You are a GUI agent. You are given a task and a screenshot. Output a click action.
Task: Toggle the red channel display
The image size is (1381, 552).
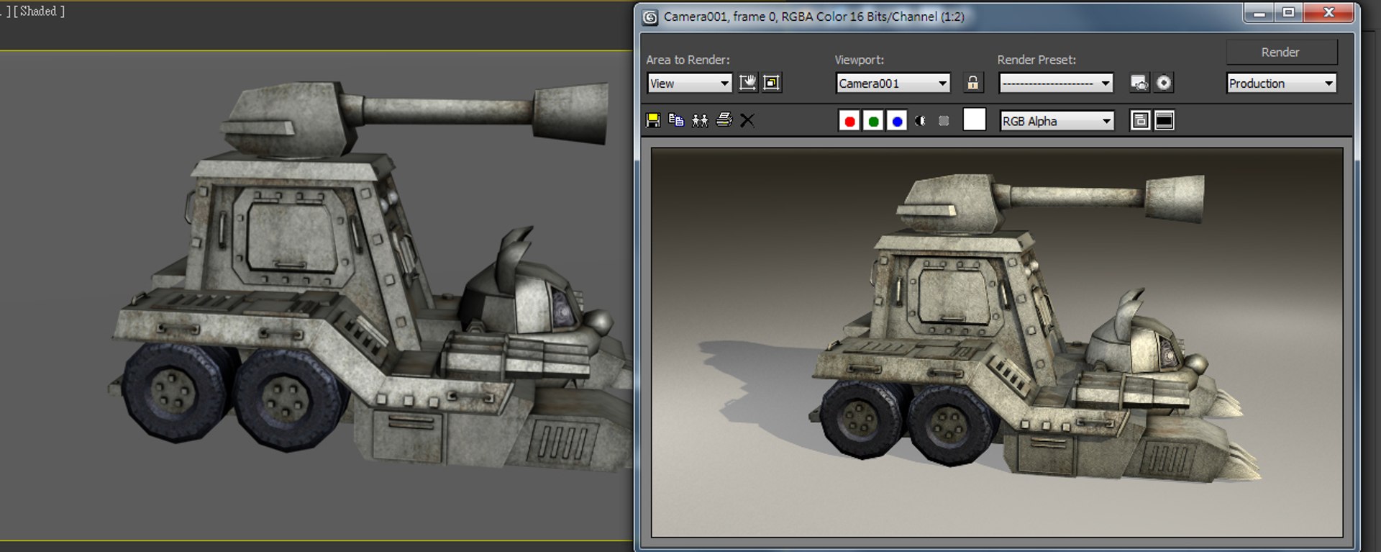coord(849,121)
